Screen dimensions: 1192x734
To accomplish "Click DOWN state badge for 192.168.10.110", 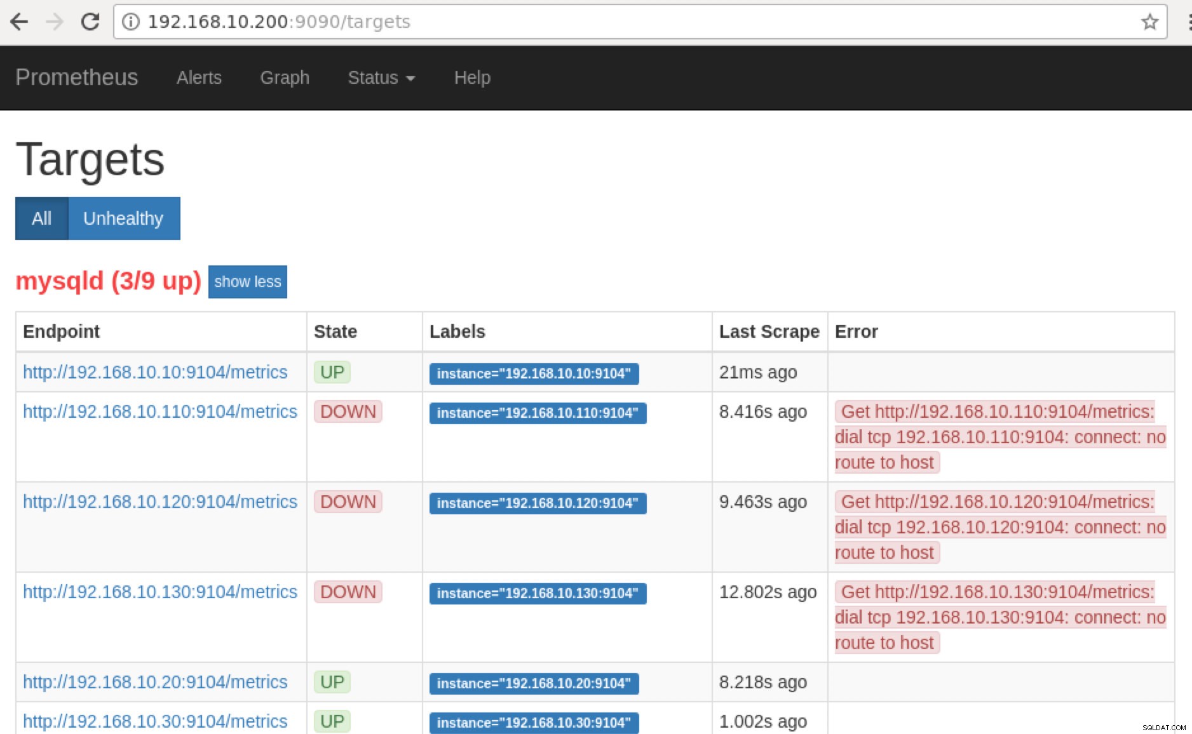I will point(348,411).
